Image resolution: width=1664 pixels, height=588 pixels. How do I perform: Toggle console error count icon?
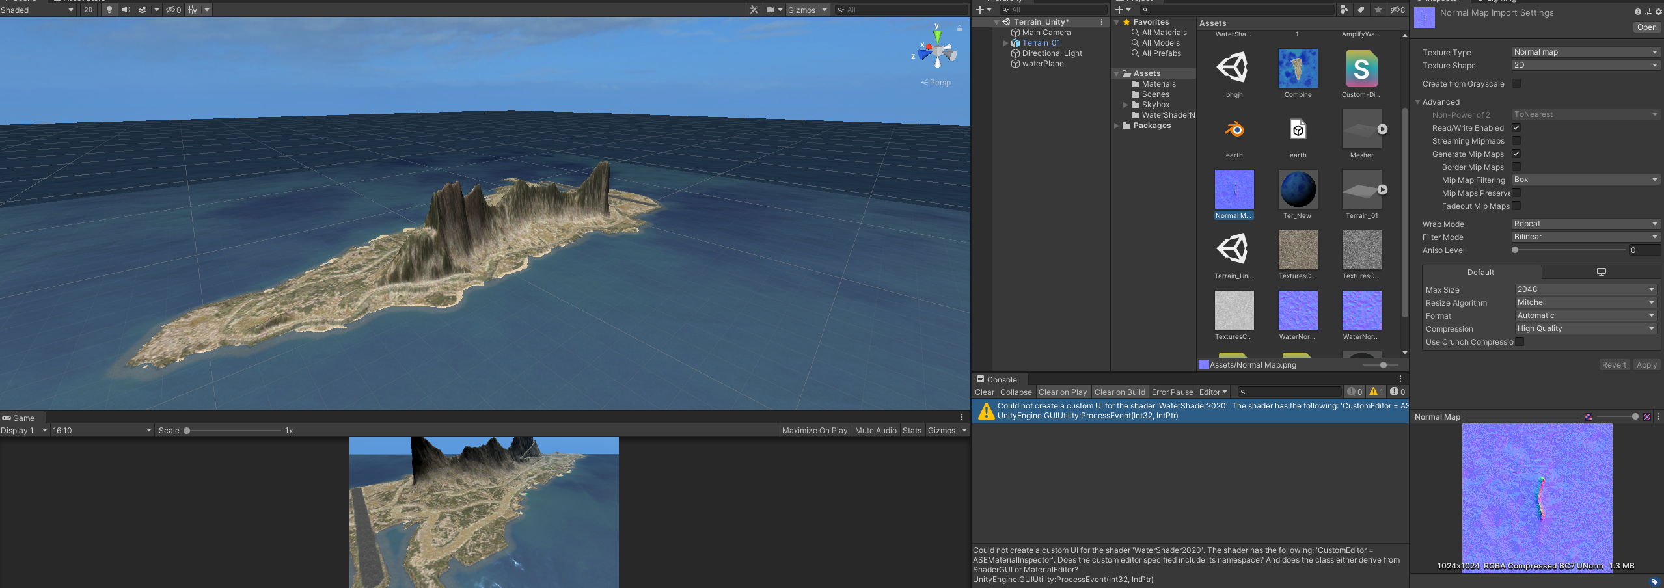(x=1397, y=392)
